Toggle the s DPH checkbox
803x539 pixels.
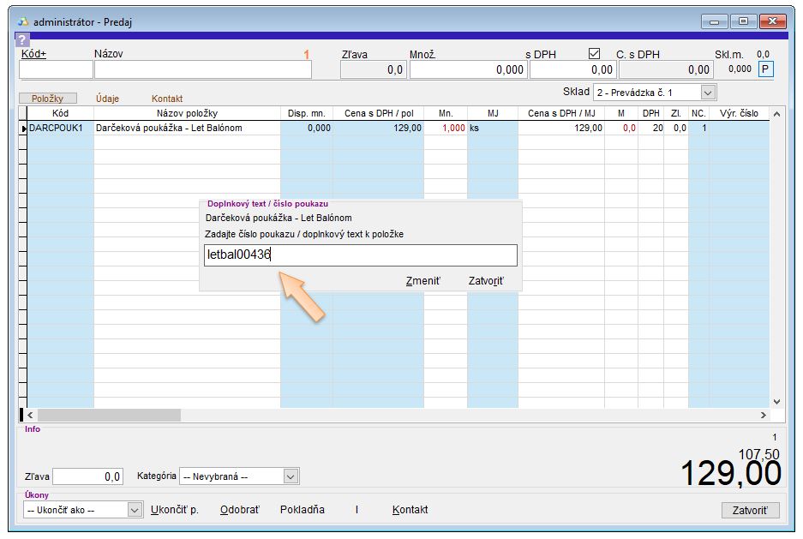point(594,53)
